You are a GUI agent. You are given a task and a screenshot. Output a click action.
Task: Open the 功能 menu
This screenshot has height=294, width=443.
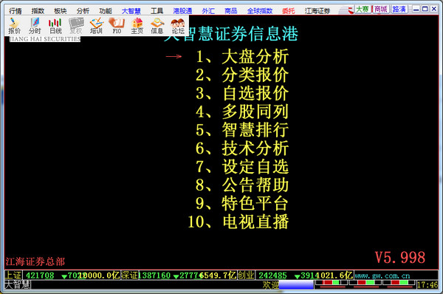pos(106,11)
